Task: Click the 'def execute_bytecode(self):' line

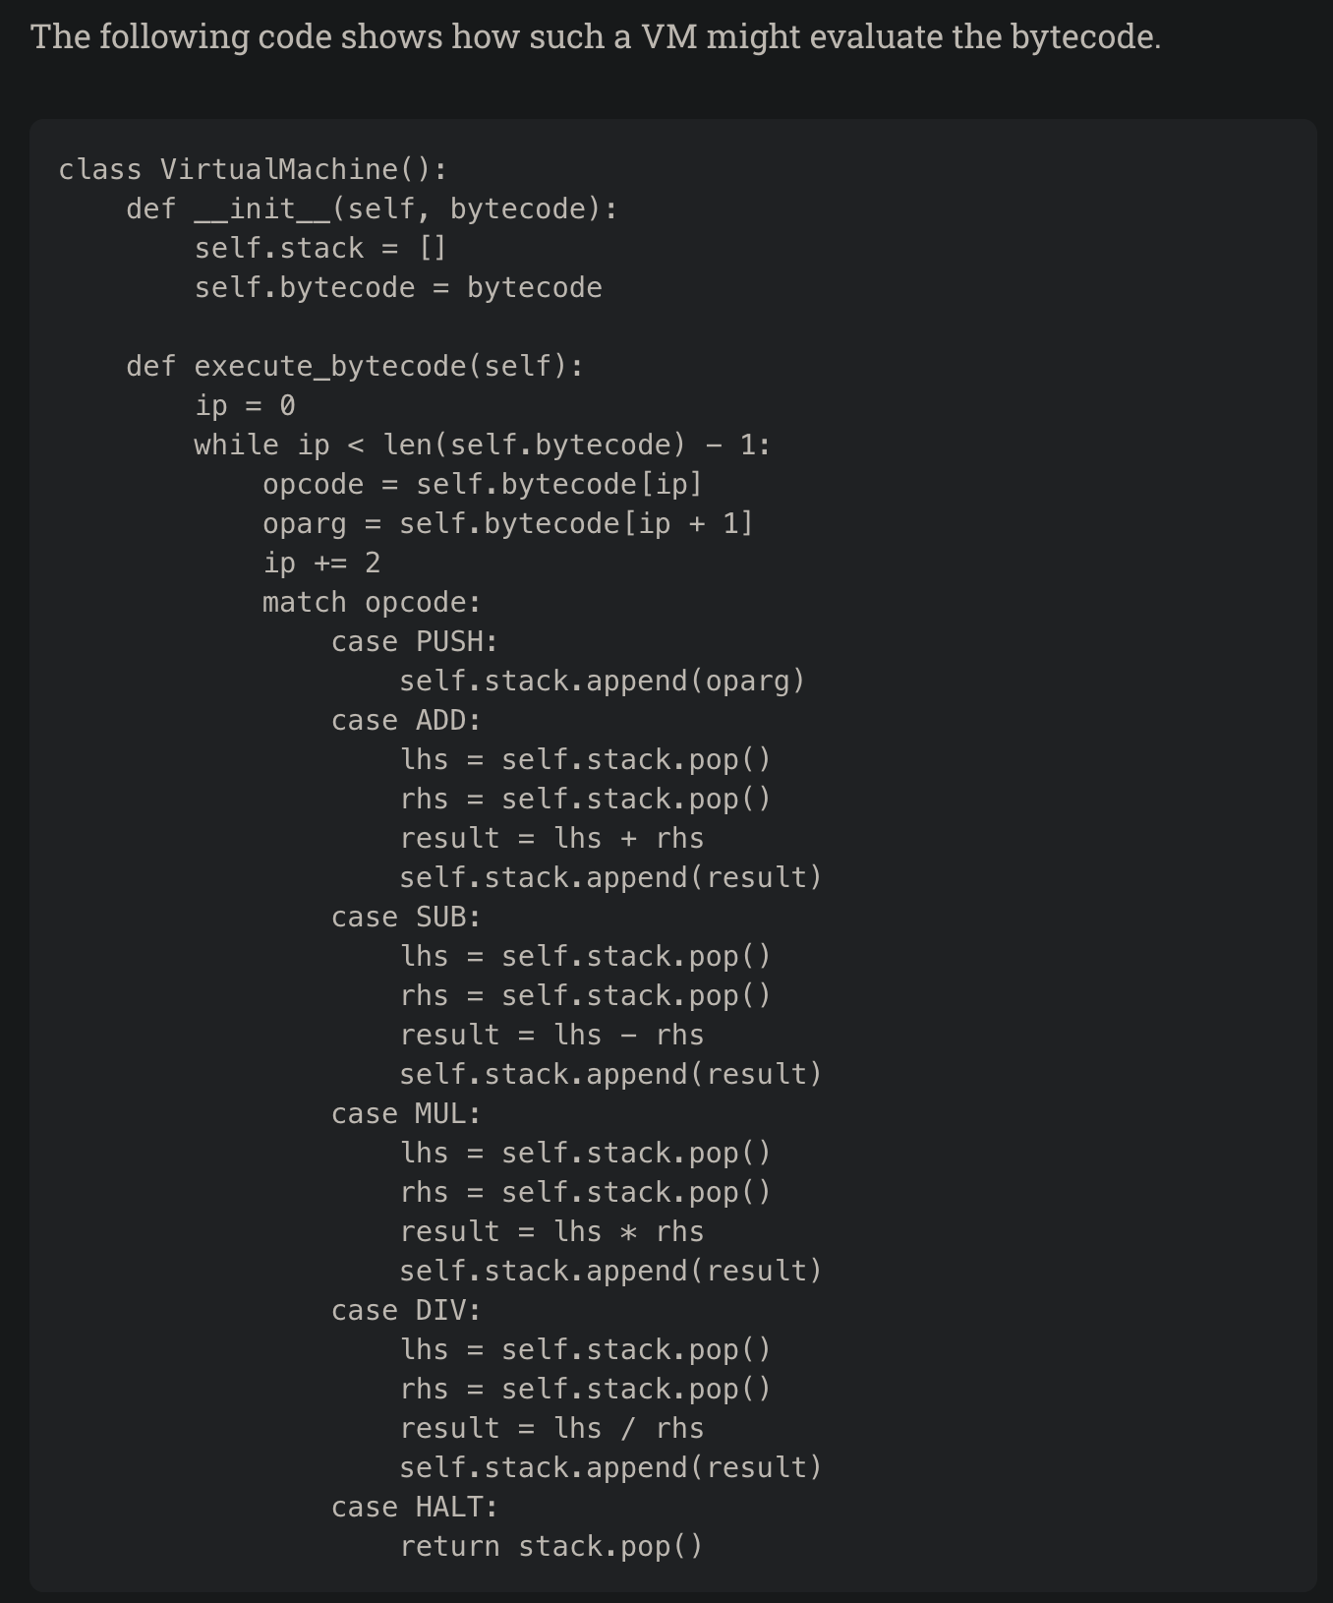Action: [355, 366]
